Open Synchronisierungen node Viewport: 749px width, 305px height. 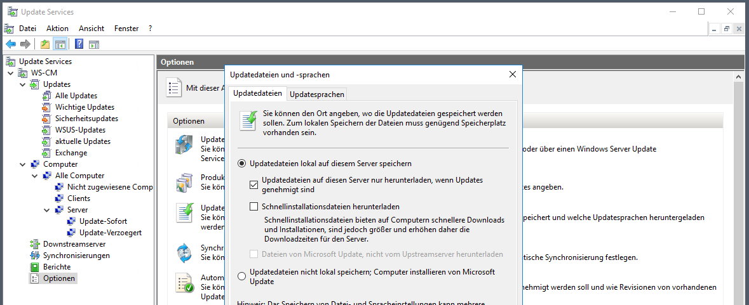76,256
